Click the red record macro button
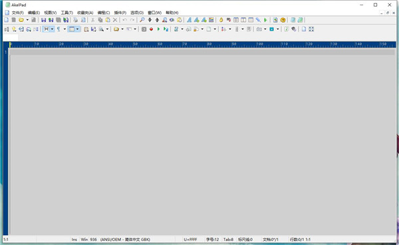This screenshot has width=399, height=245. 151,29
